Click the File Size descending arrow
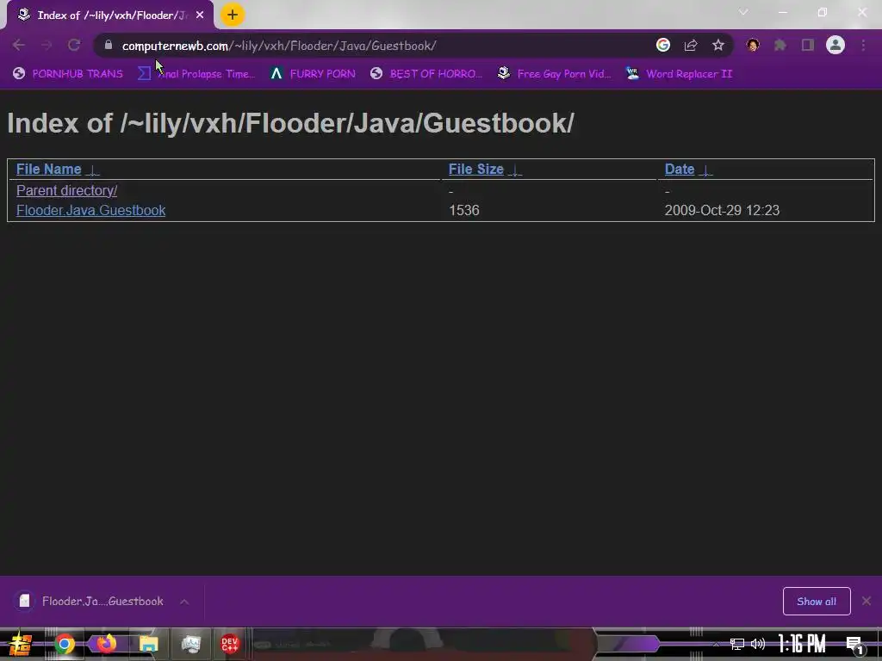Screen dimensions: 882x661 (x=515, y=170)
